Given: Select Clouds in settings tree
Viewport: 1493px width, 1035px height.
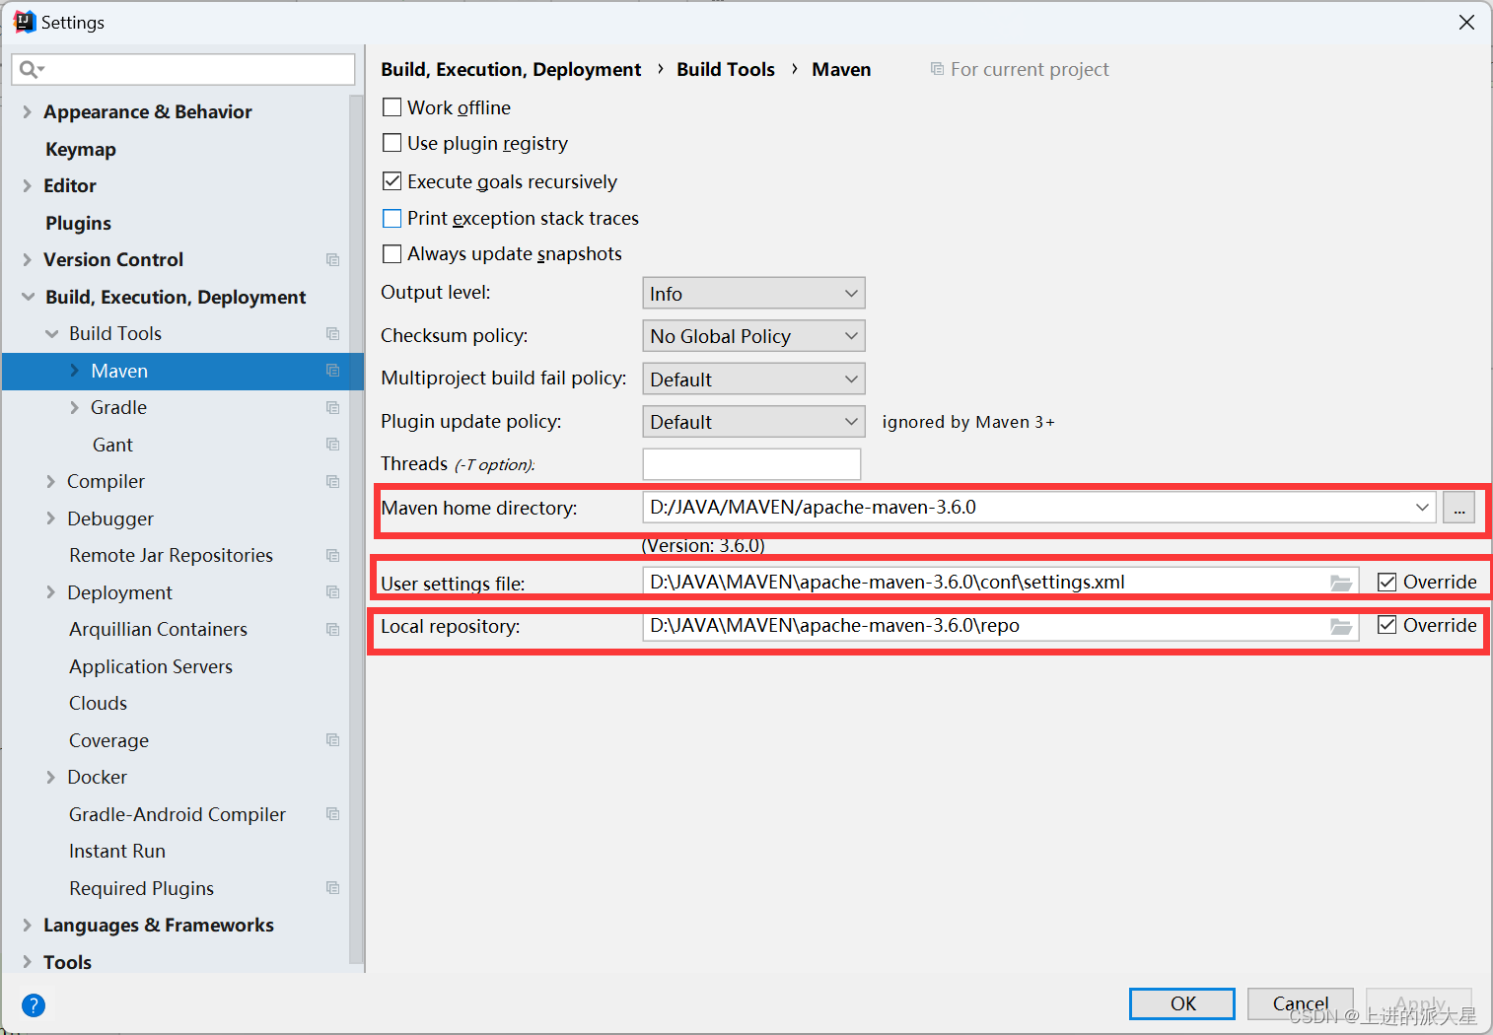Looking at the screenshot, I should point(98,703).
